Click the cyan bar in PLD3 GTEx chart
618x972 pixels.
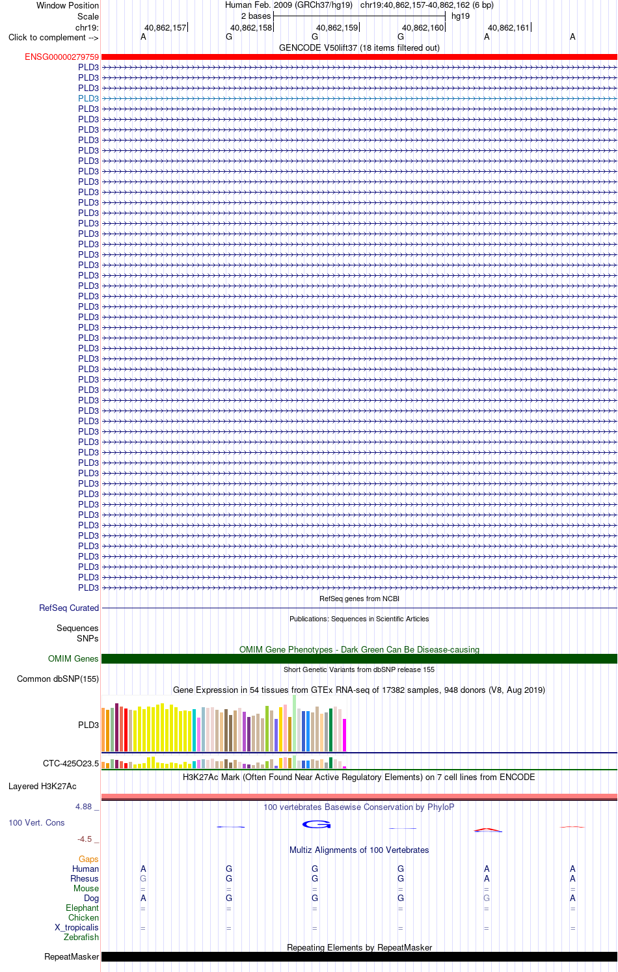click(x=195, y=730)
